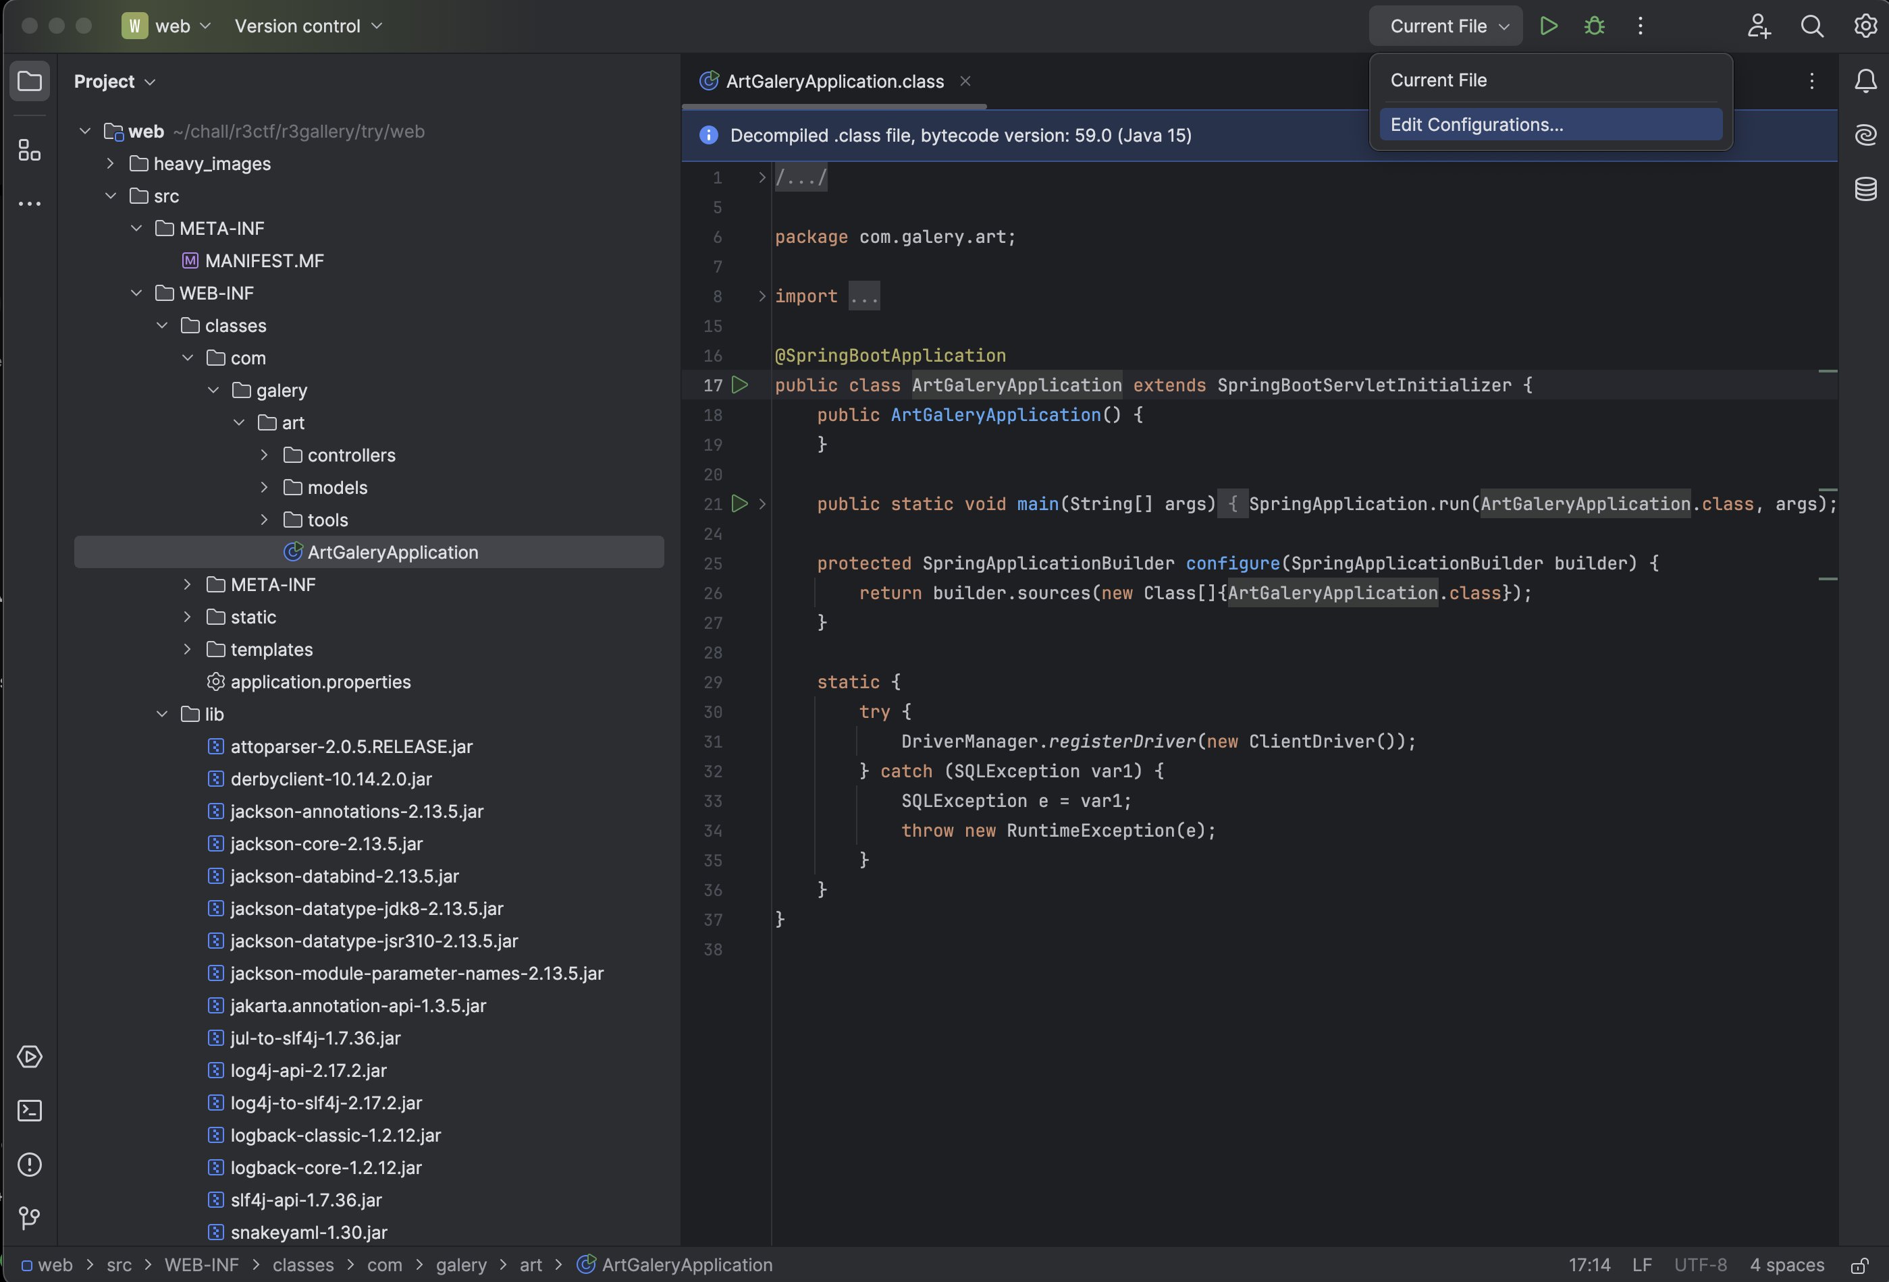
Task: Collapse the src folder
Action: point(111,196)
